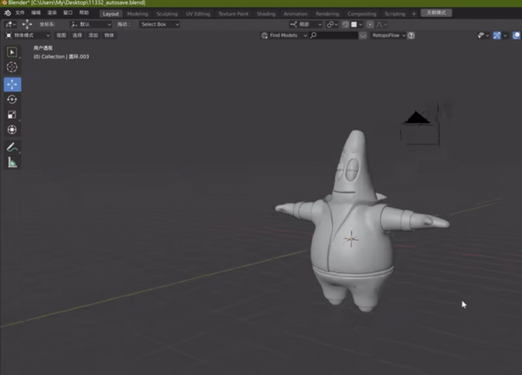522x375 pixels.
Task: Open the 窗口 window menu
Action: click(x=68, y=13)
